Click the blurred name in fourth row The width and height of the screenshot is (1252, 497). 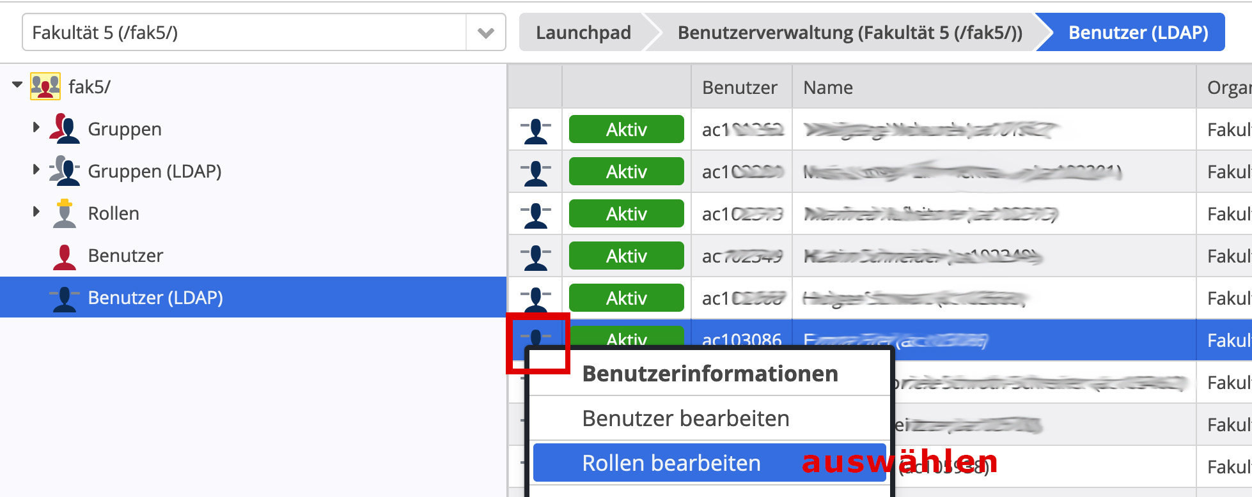click(923, 256)
